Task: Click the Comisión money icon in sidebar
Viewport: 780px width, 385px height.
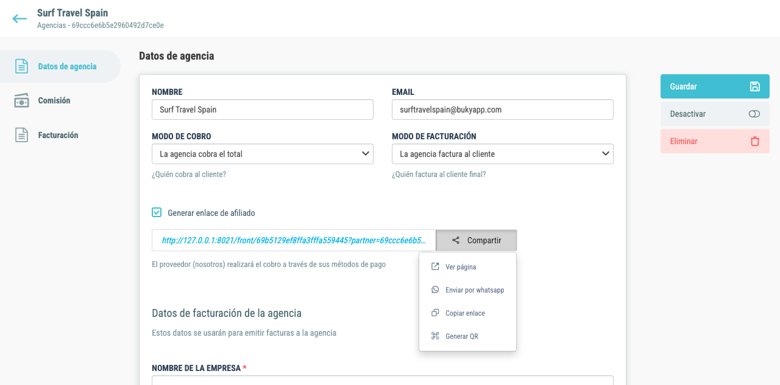Action: pos(21,101)
